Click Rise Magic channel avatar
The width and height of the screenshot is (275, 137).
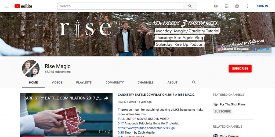[x=31, y=69]
